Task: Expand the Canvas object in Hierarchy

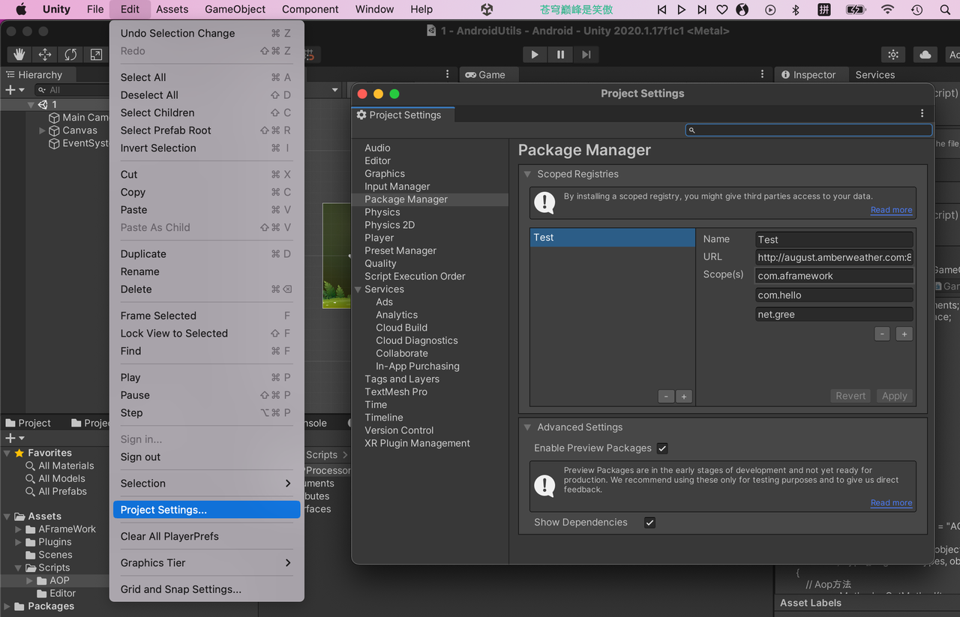Action: pos(42,130)
